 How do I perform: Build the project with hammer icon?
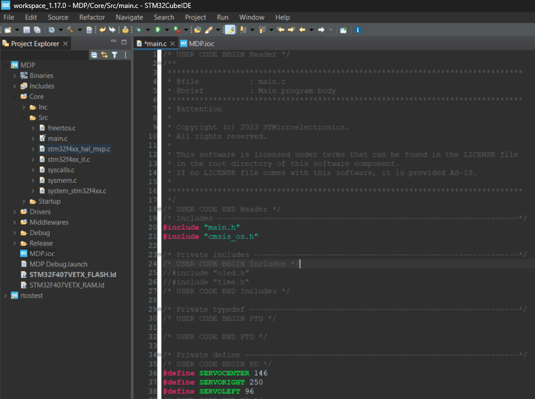tap(71, 30)
